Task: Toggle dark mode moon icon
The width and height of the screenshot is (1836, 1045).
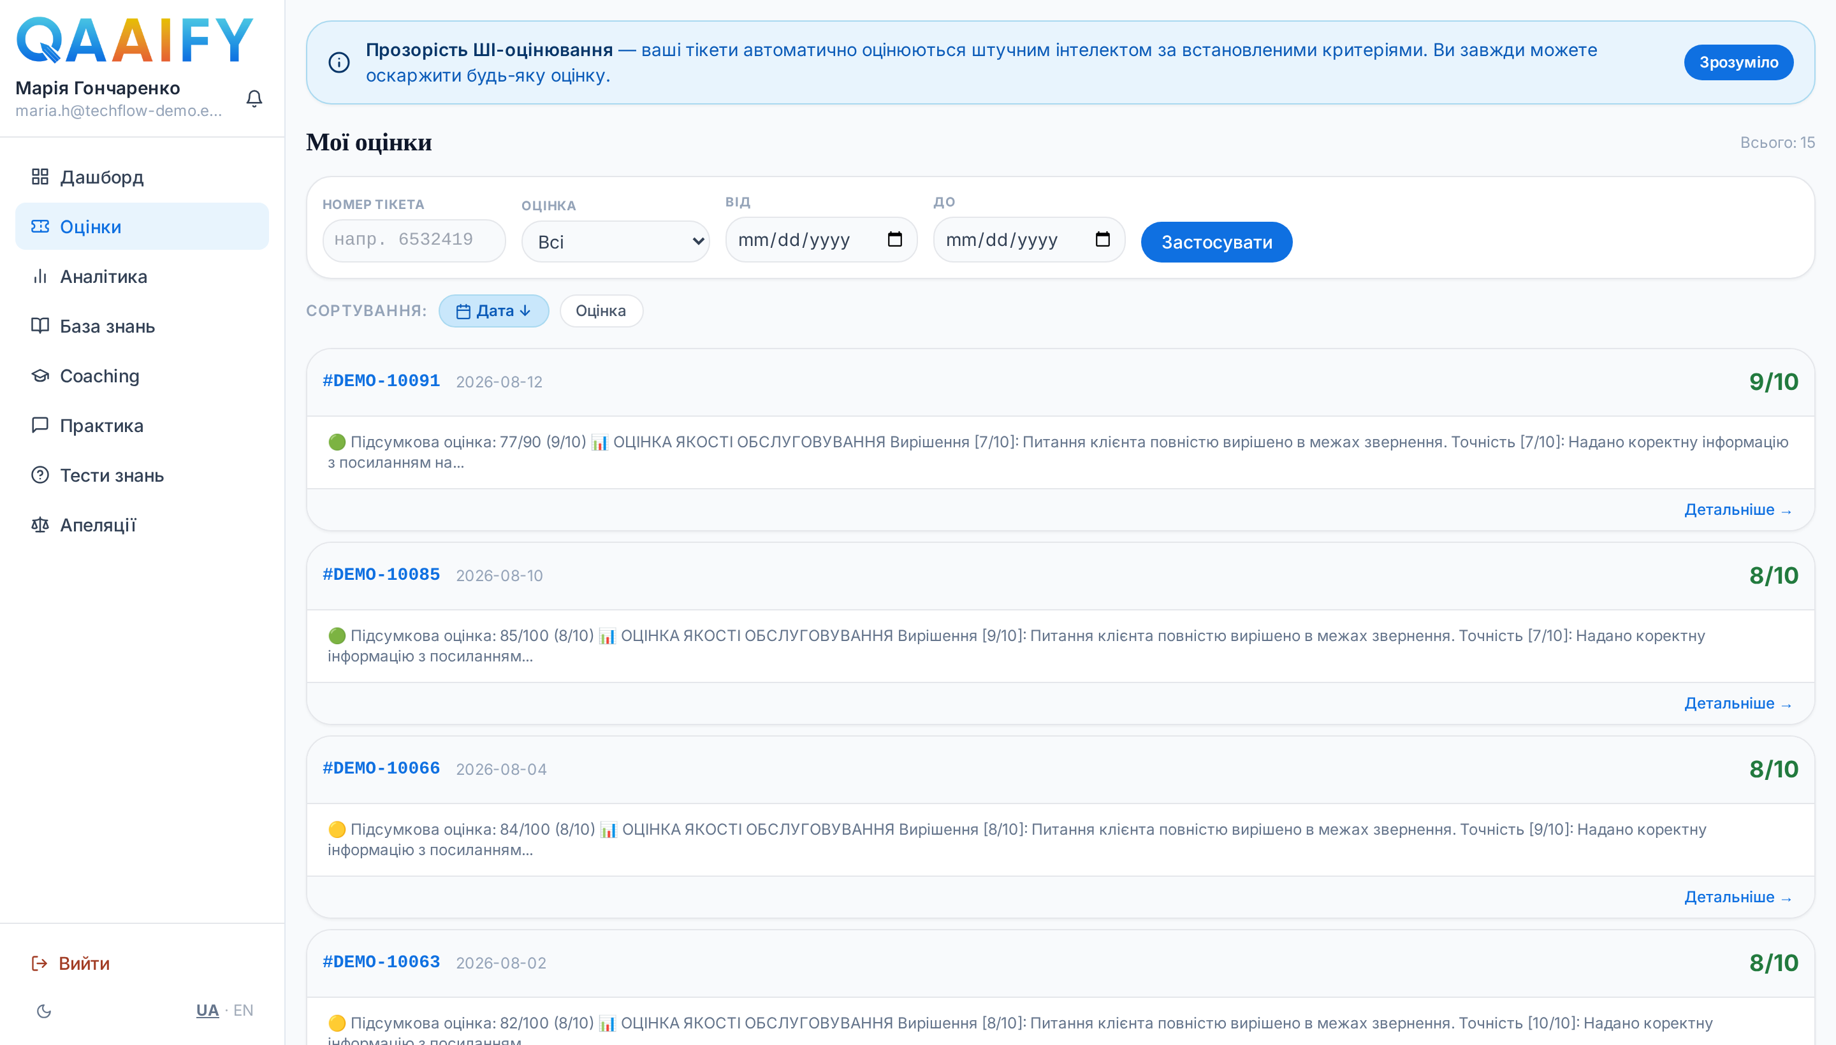Action: (44, 1011)
